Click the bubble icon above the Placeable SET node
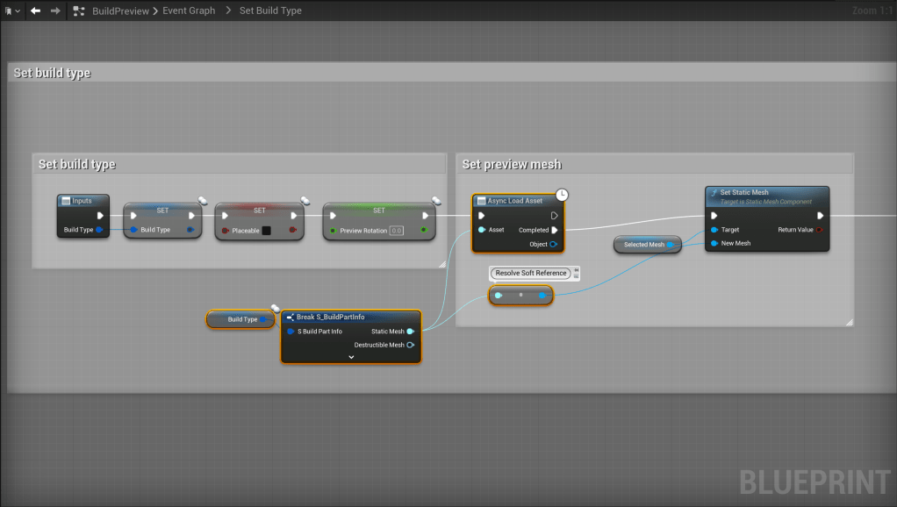 [x=305, y=201]
